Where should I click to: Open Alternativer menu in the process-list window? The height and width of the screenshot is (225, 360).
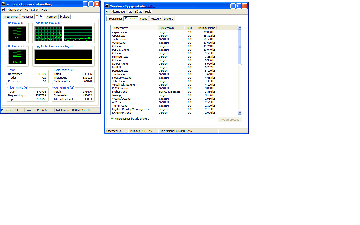click(x=119, y=12)
